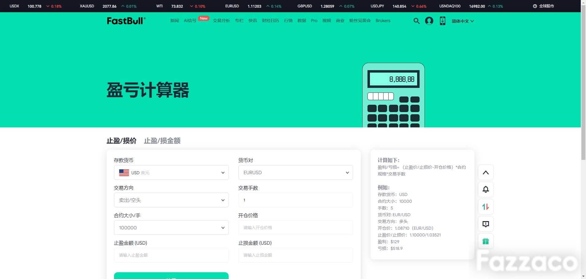Click the page vertical scrollbar thumb

[x=584, y=83]
